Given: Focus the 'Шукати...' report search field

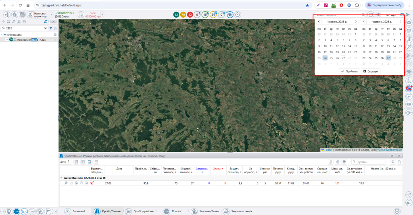Looking at the screenshot, I should click(369, 162).
